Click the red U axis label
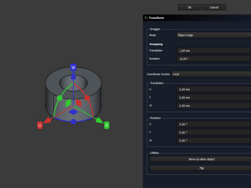The image size is (251, 188). coord(40,125)
